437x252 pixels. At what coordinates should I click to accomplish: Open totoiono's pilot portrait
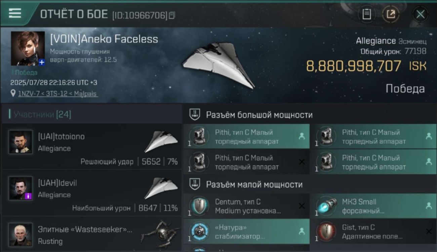[x=21, y=142]
